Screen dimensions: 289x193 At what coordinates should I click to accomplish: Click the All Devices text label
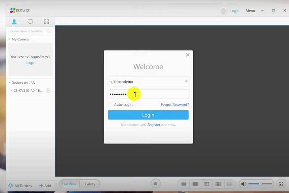pyautogui.click(x=23, y=186)
